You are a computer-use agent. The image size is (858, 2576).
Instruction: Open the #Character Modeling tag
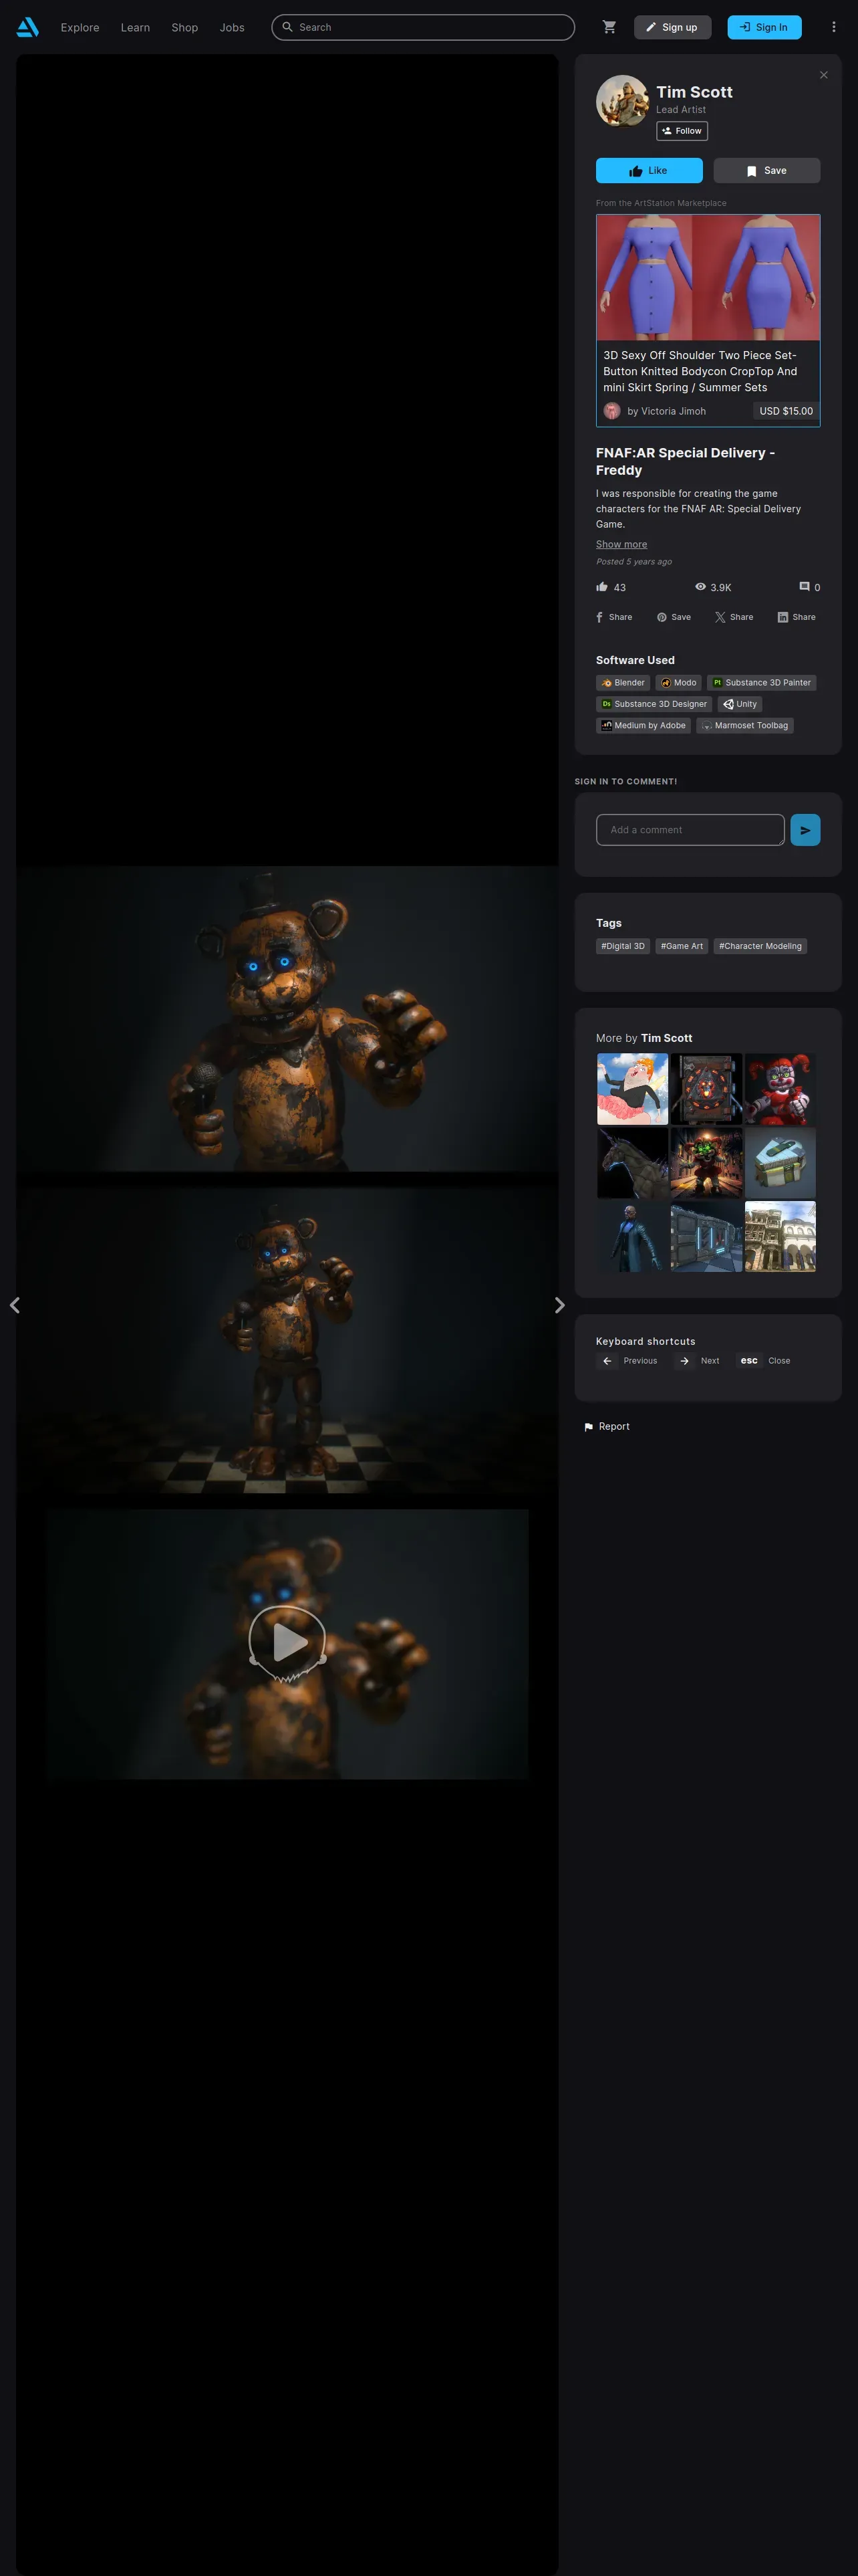point(760,946)
